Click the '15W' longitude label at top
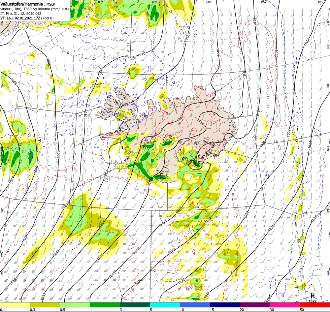 [209, 2]
